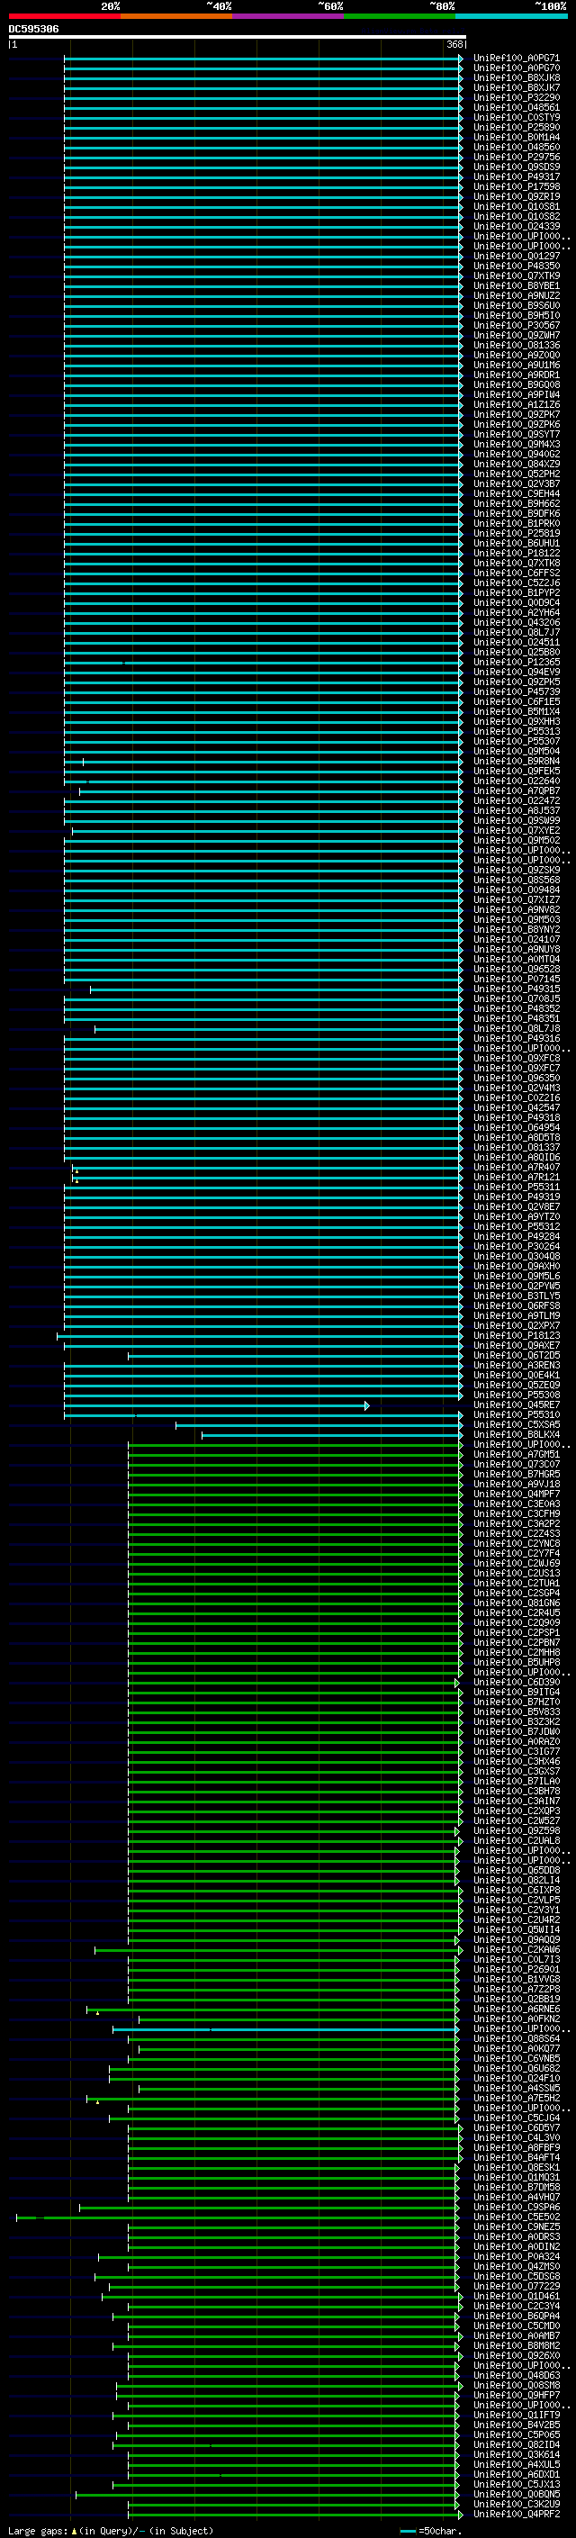Open the UniRef100_C3E0A3 entry

tap(517, 1504)
